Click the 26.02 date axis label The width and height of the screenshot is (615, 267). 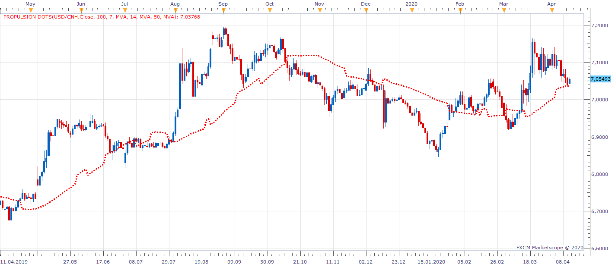(497, 262)
